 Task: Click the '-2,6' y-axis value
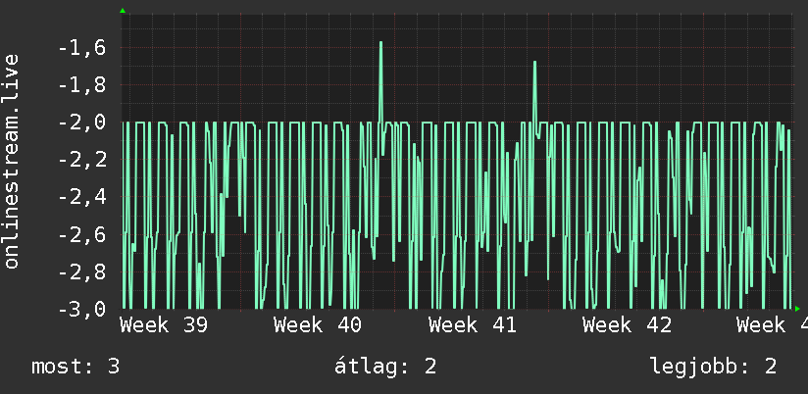(82, 235)
